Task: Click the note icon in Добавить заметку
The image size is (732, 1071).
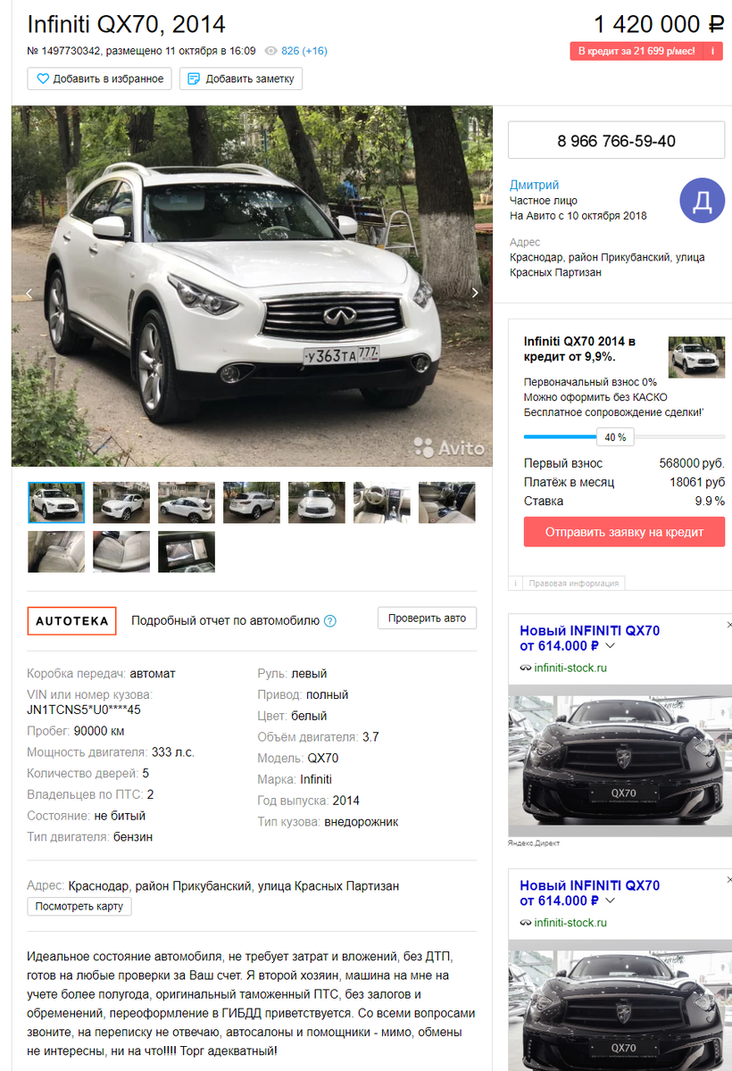Action: (x=194, y=79)
